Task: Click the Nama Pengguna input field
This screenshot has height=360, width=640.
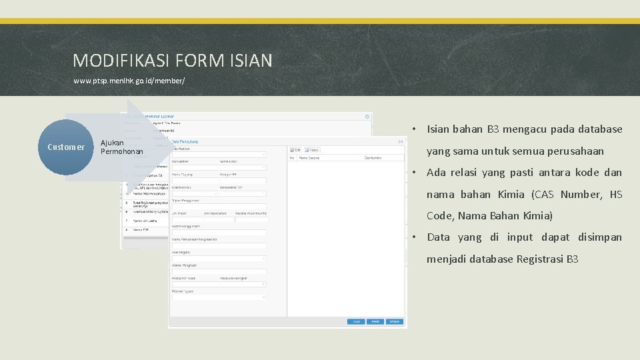Action: pos(219,233)
